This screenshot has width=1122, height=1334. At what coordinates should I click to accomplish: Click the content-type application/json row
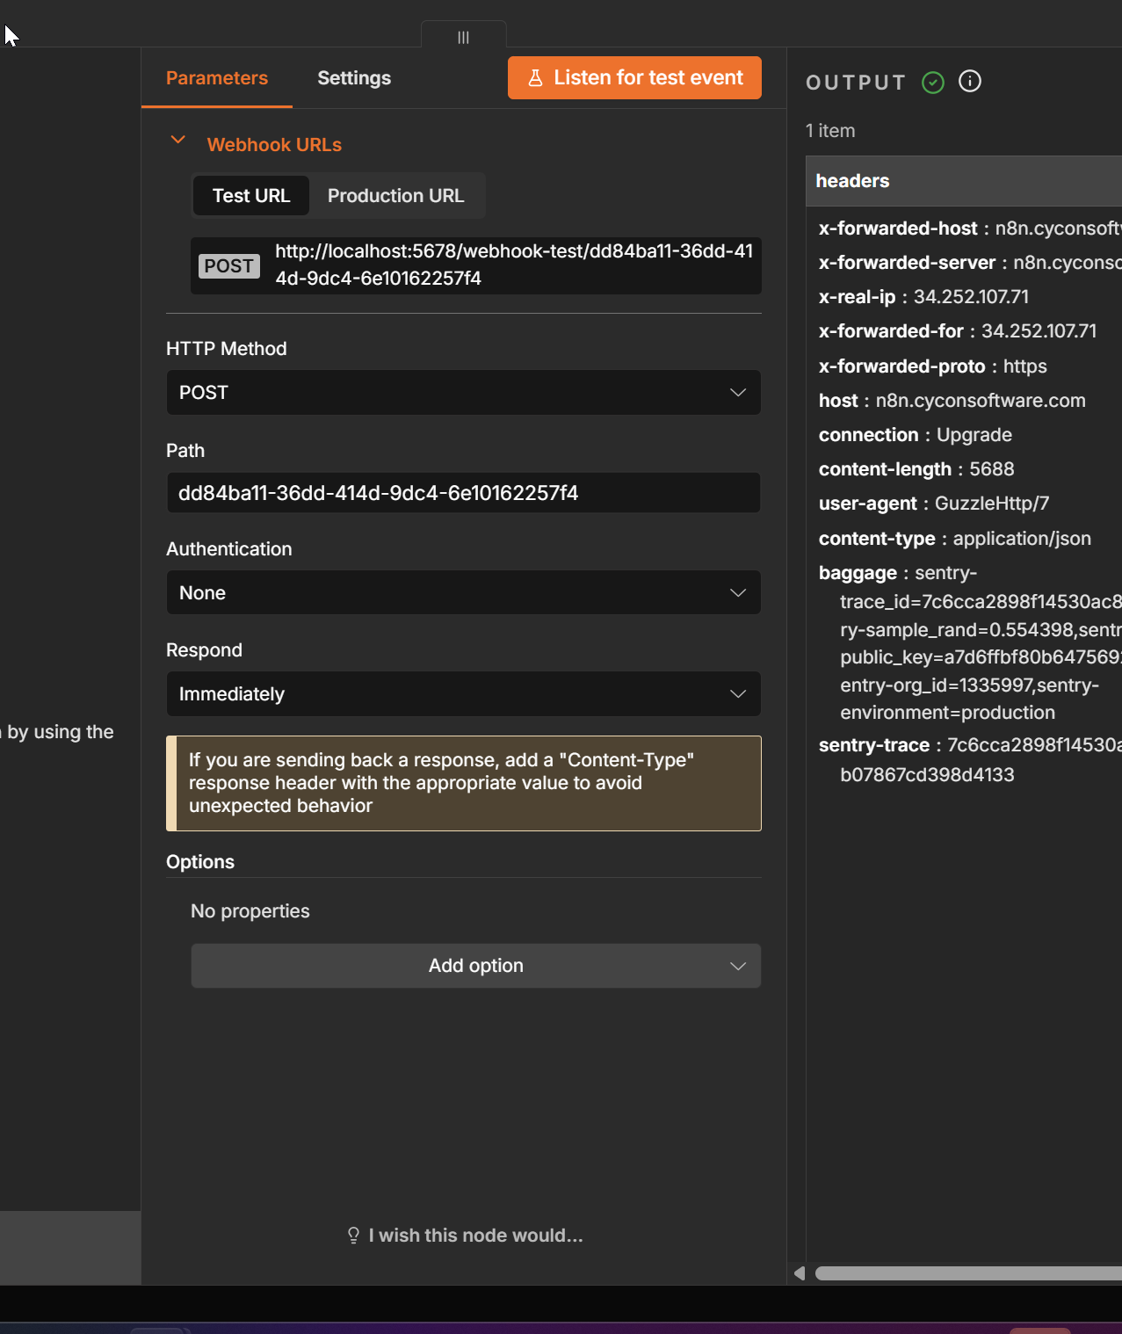(x=955, y=539)
